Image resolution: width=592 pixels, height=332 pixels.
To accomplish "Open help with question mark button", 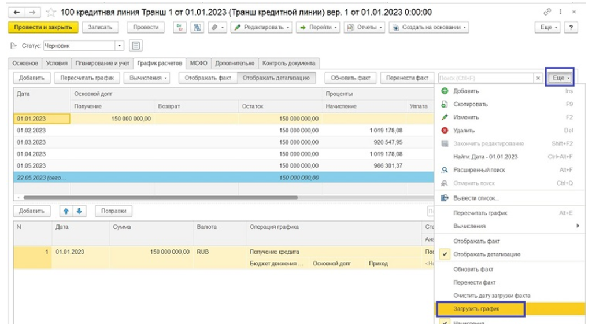I will click(571, 27).
